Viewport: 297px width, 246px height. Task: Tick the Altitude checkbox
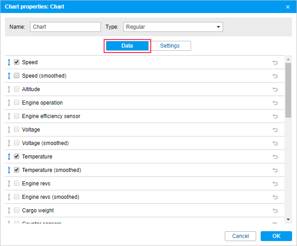pos(17,89)
